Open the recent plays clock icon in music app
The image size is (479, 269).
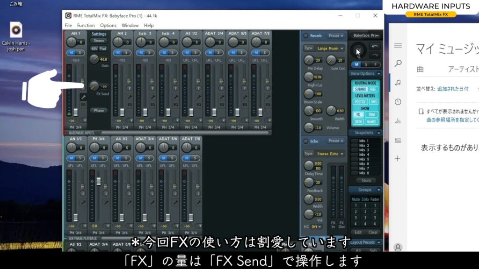pyautogui.click(x=398, y=102)
